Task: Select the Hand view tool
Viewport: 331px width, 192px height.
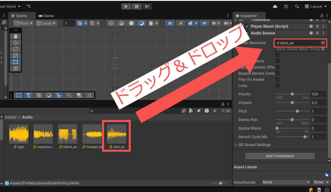Action: (x=16, y=36)
